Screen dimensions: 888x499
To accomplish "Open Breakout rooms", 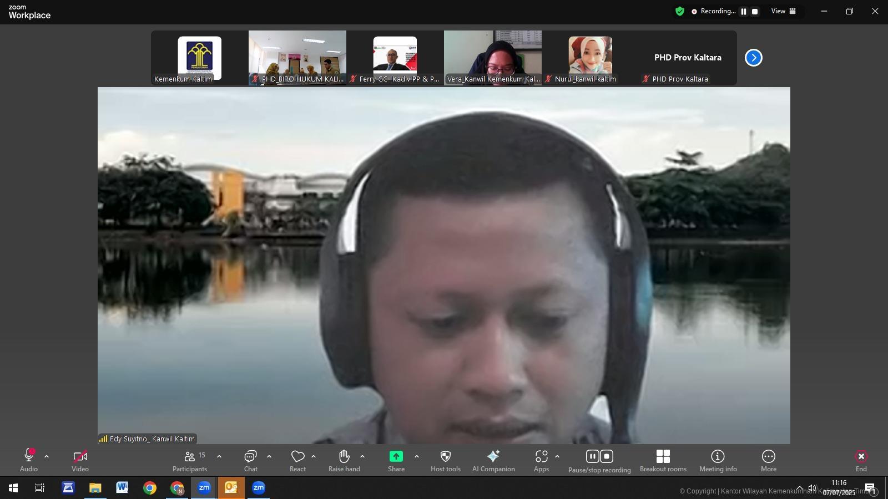I will [663, 460].
